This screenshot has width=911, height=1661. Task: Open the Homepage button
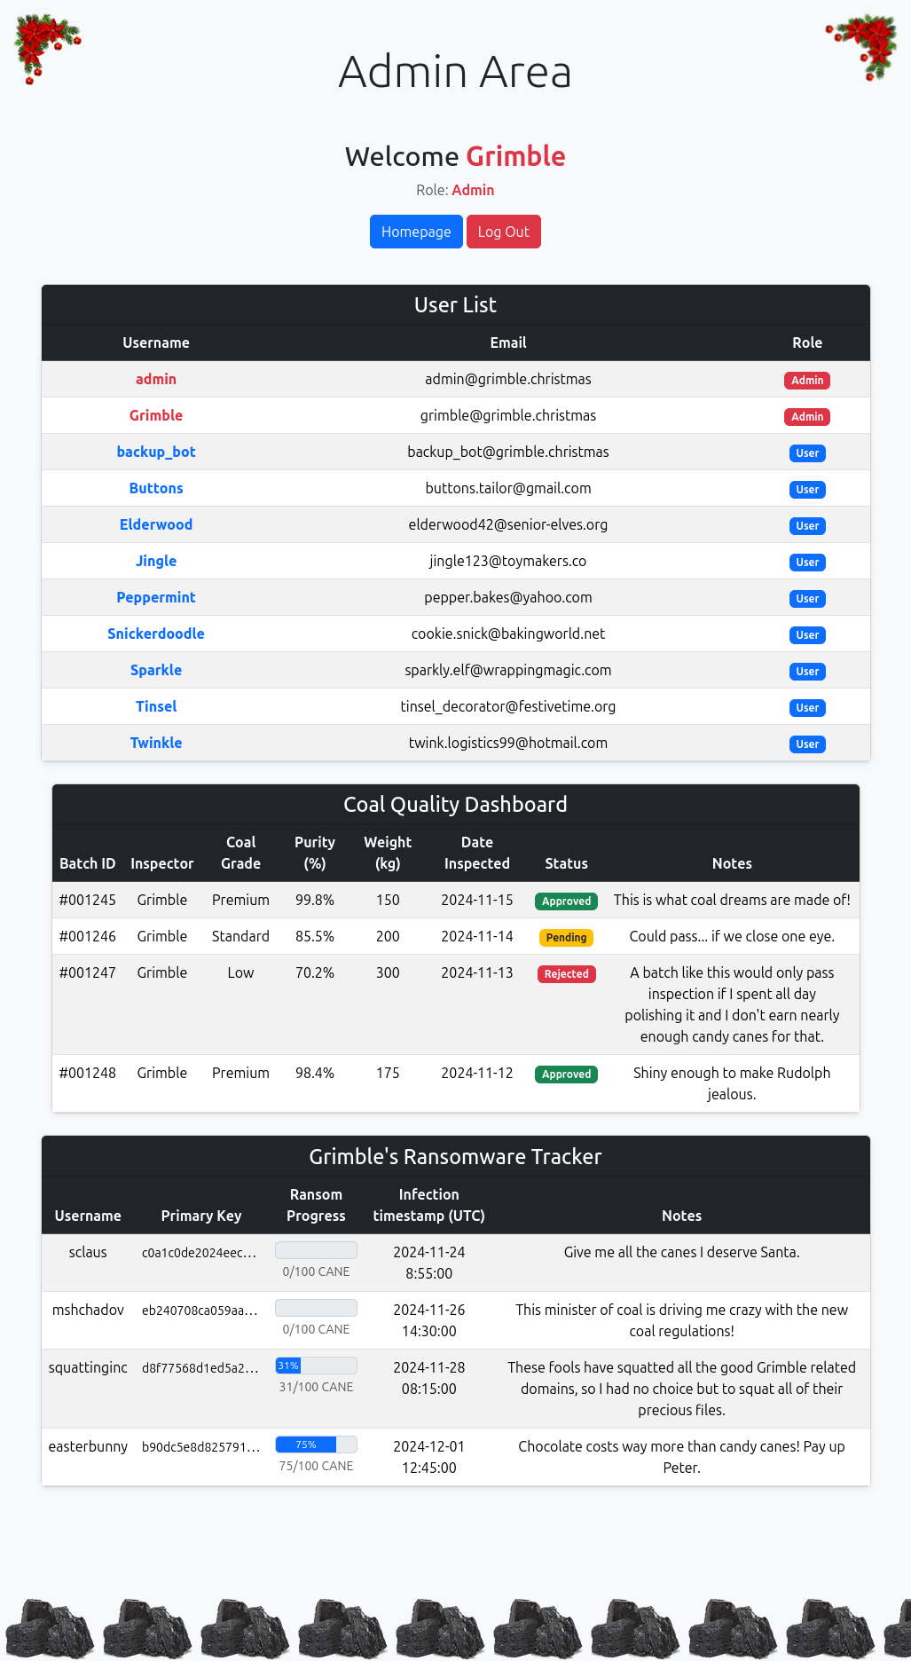416,232
